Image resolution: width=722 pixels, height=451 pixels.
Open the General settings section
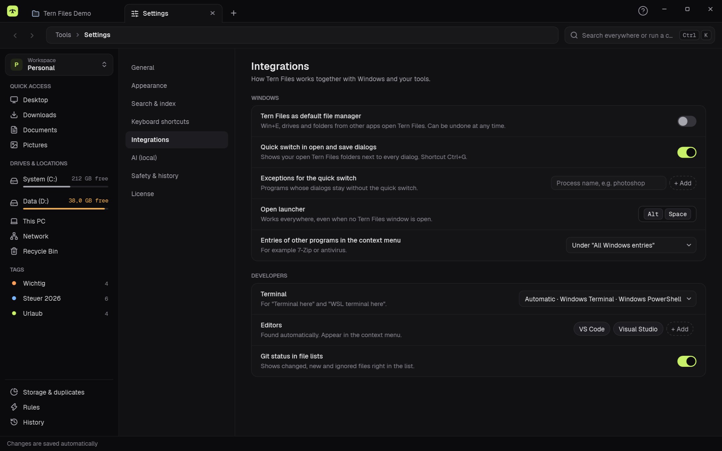[x=176, y=67]
